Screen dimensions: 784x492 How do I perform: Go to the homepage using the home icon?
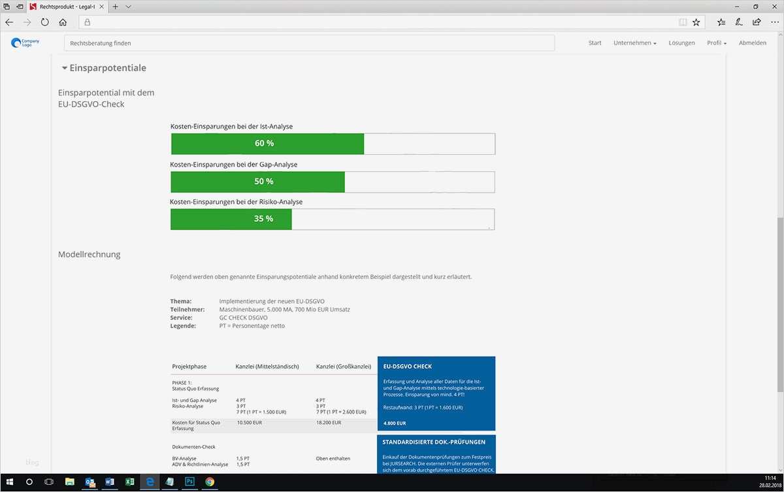[62, 22]
